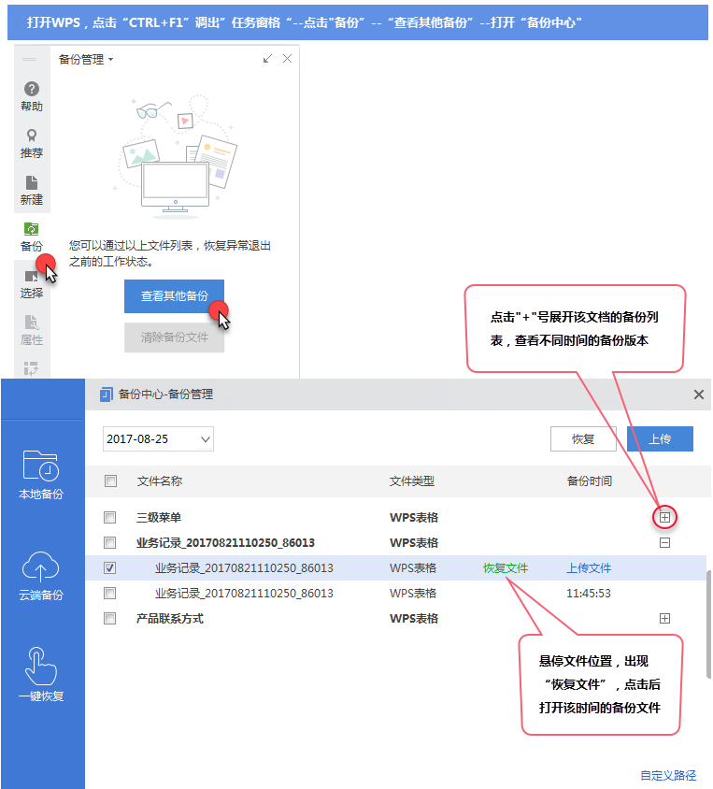Select the 三级菜单 file name
This screenshot has width=713, height=789.
pyautogui.click(x=159, y=517)
